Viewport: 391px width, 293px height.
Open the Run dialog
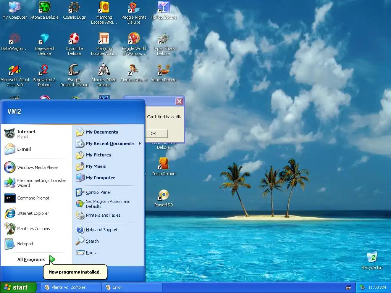tap(109, 253)
